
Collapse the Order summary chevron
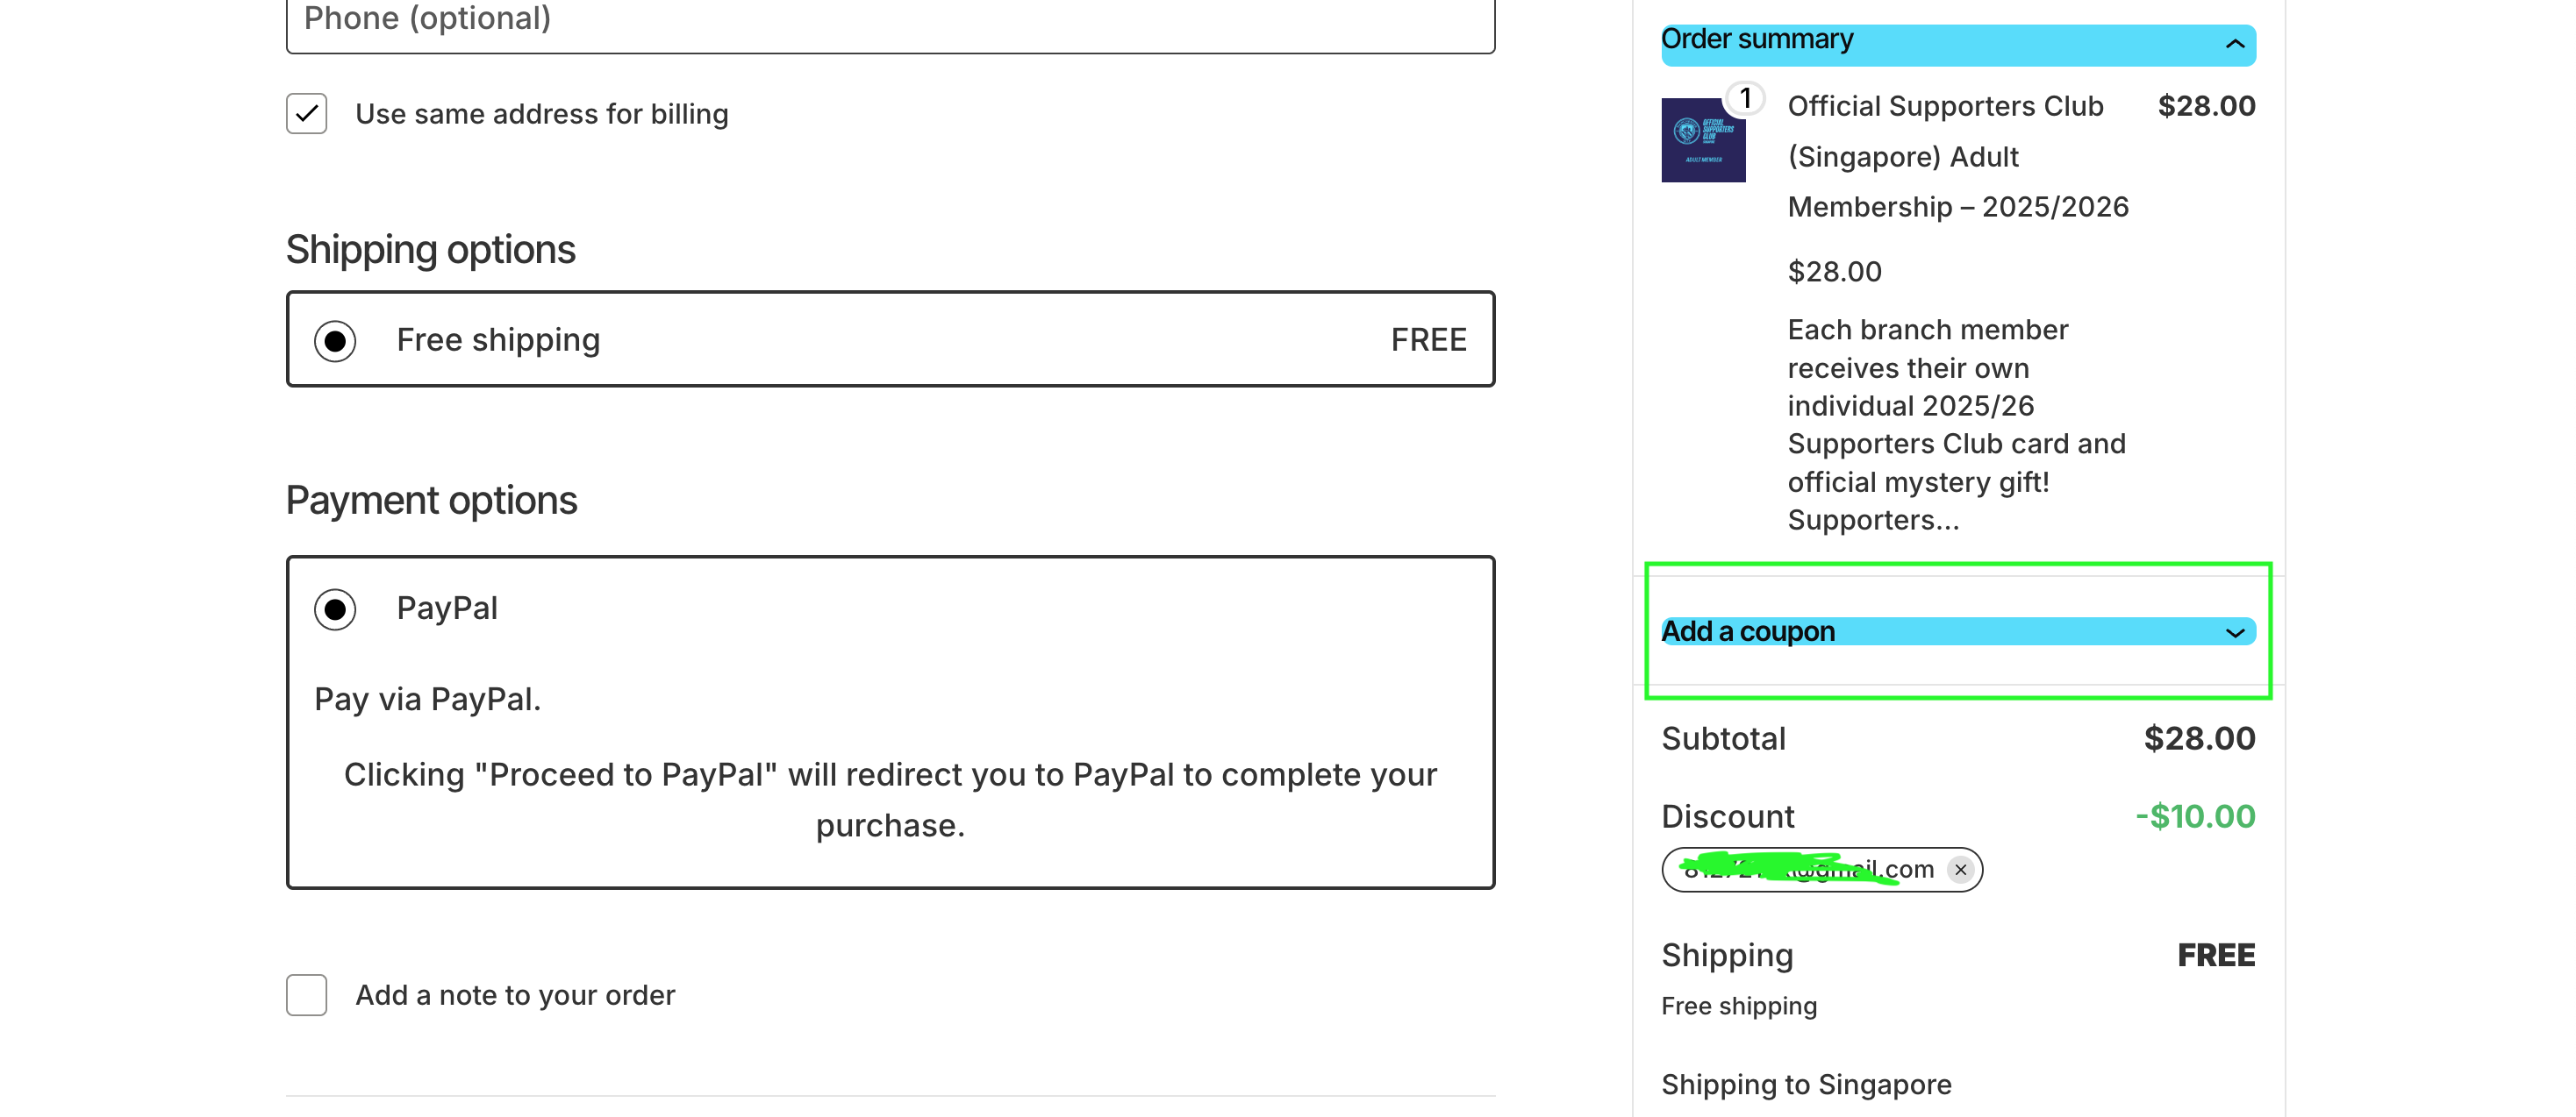tap(2234, 44)
